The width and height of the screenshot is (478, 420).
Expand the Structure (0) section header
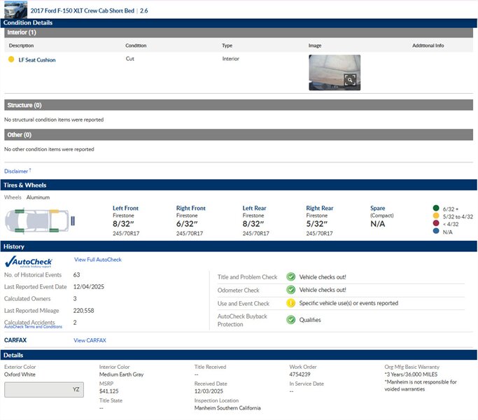(x=239, y=105)
